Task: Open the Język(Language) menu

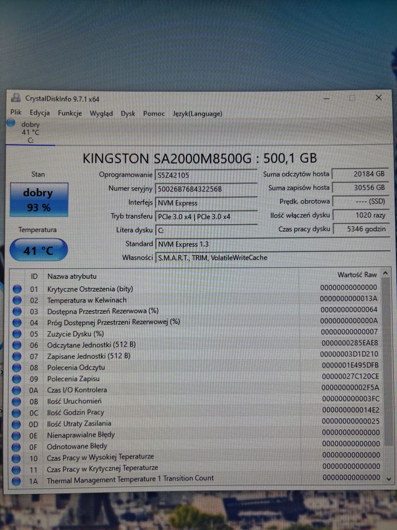Action: [197, 114]
